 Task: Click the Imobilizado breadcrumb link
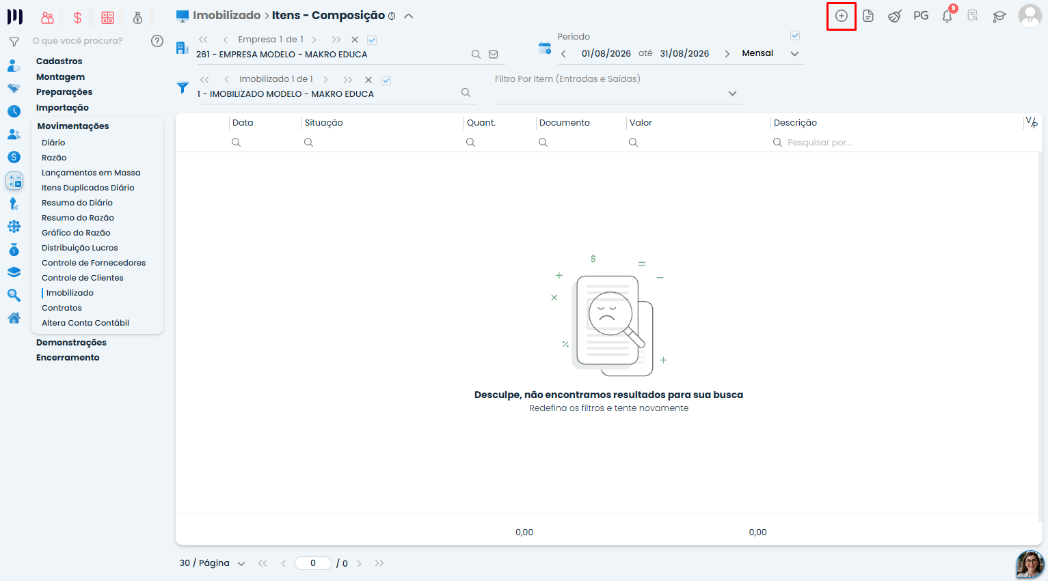(x=226, y=15)
